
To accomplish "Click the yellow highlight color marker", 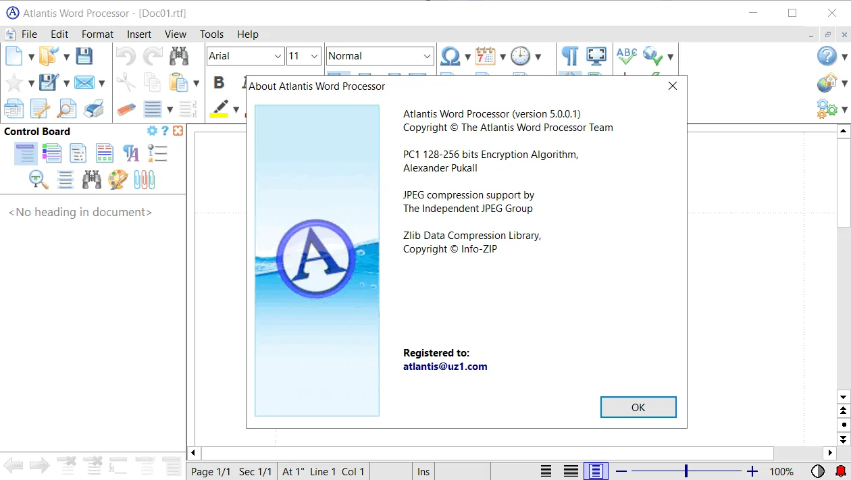I will (219, 109).
